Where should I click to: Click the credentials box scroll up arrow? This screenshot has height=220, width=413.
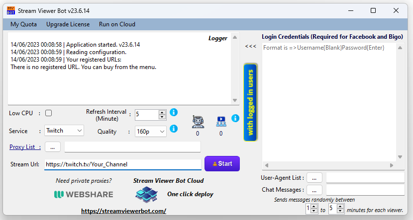400,48
